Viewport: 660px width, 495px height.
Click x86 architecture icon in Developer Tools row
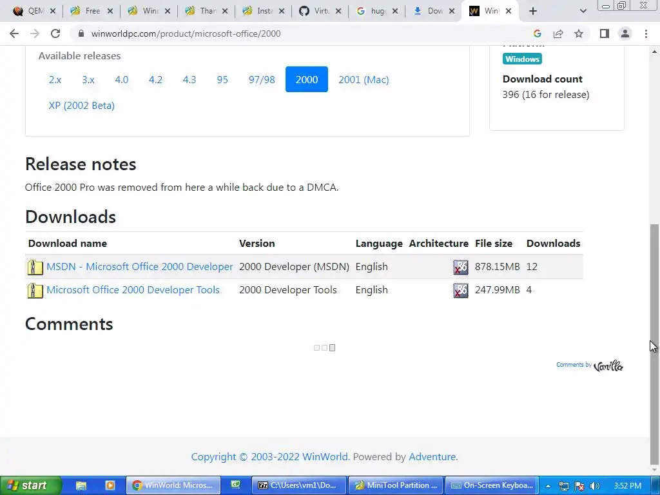tap(460, 290)
